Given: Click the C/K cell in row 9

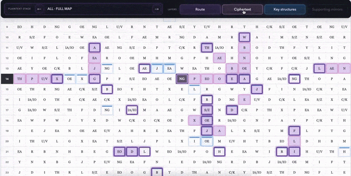Looking at the screenshot, I should pos(269,27).
